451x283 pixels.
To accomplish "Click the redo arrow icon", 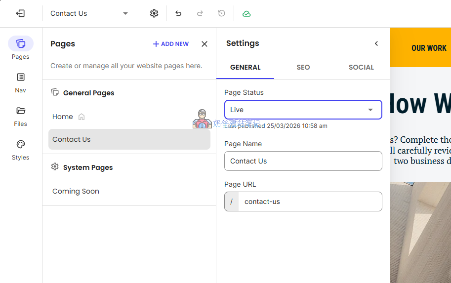I will click(x=200, y=13).
